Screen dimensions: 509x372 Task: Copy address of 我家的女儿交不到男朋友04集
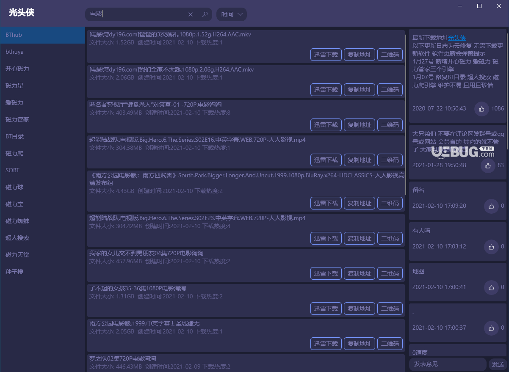coord(360,273)
